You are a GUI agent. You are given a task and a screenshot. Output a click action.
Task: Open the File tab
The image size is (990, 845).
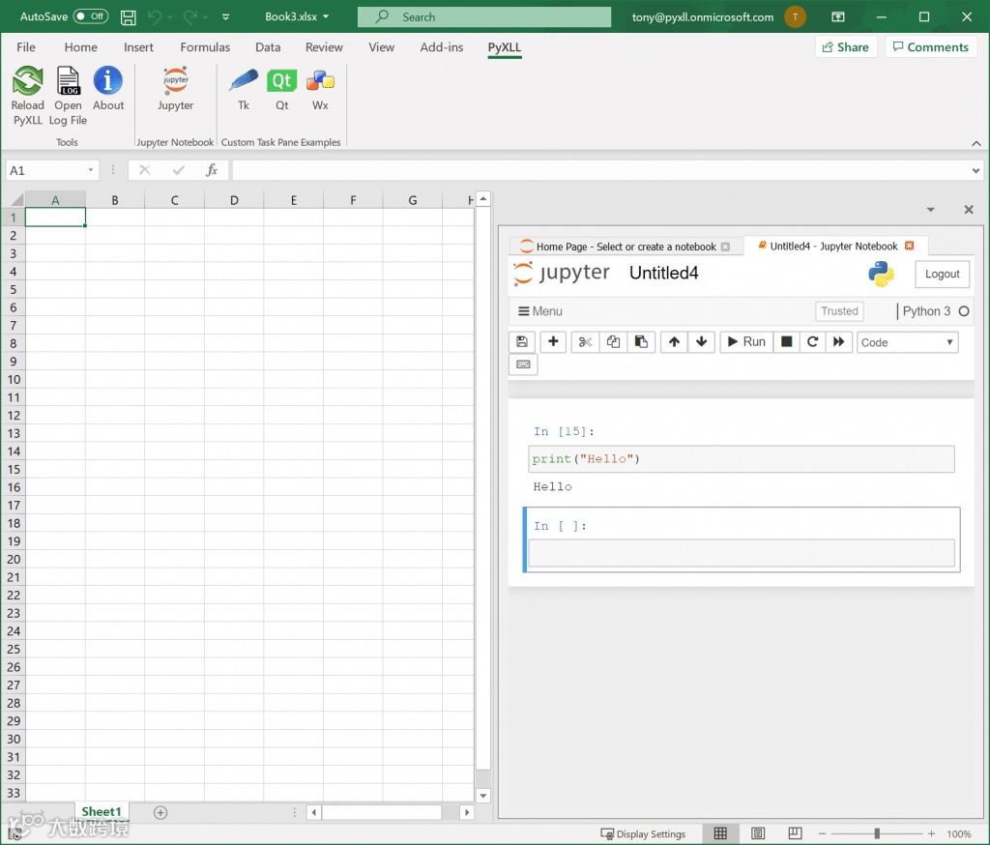(26, 47)
